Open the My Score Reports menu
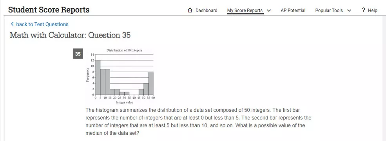 pos(245,10)
